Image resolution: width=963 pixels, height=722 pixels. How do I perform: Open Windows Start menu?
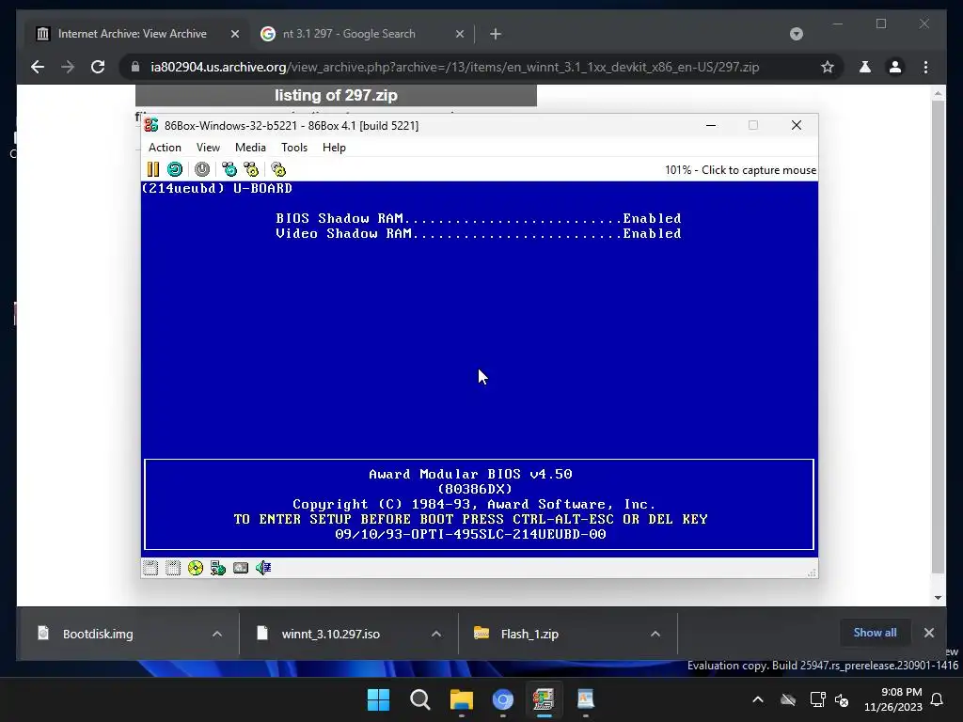tap(378, 699)
